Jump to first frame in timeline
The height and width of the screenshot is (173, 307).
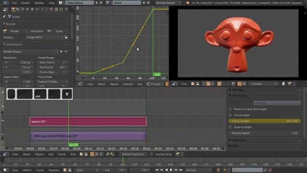click(x=157, y=170)
